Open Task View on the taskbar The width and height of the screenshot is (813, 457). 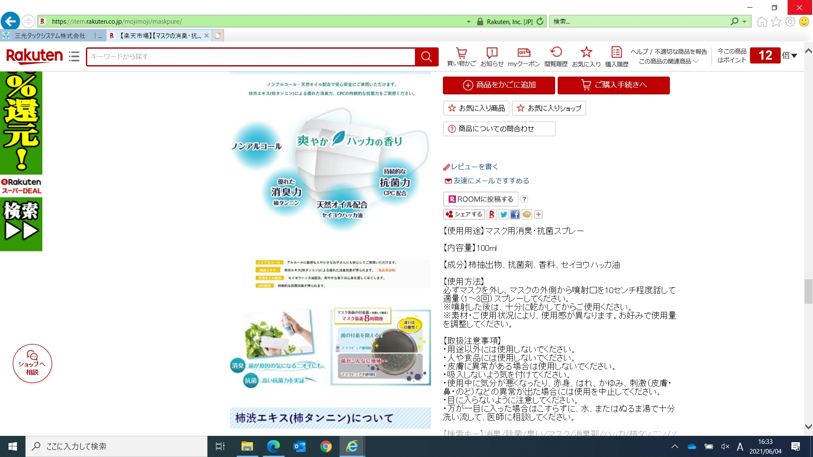[220, 446]
